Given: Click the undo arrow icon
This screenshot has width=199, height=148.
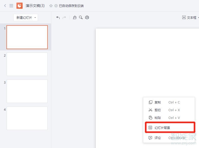Looking at the screenshot, I should pyautogui.click(x=58, y=18).
